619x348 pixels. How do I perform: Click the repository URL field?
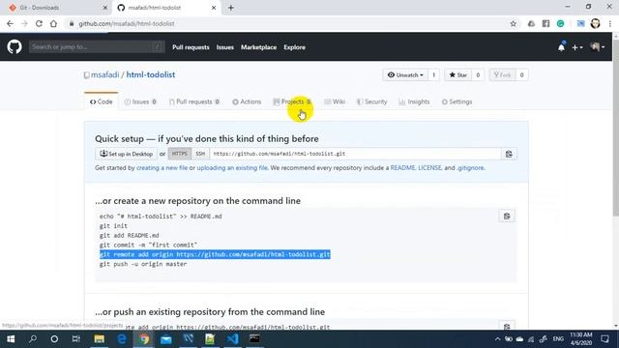355,154
